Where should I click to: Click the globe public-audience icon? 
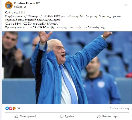(x=25, y=7)
